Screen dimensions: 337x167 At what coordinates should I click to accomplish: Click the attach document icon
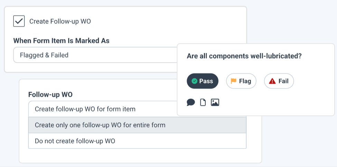pos(203,102)
